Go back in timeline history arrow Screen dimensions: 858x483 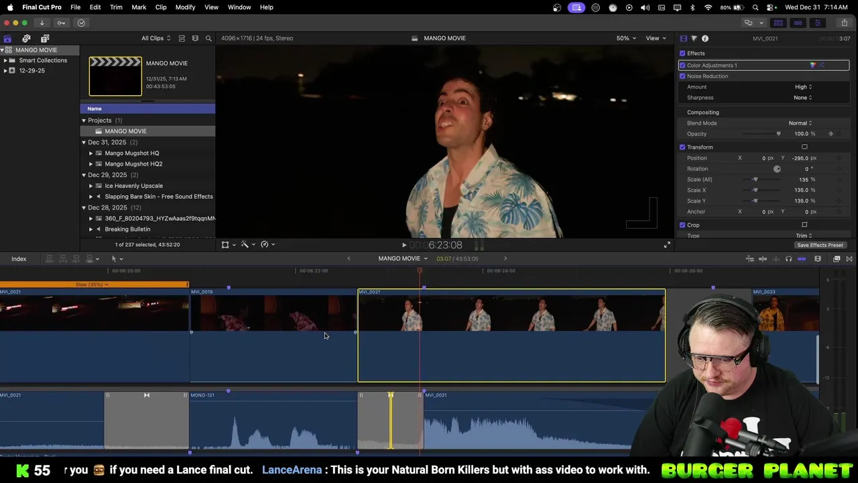[349, 258]
